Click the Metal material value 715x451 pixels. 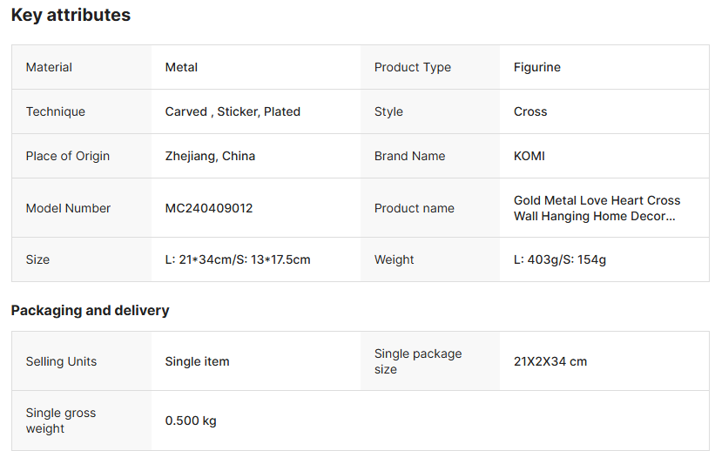(181, 67)
